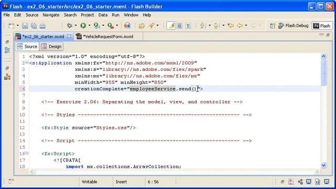Open the Navigate menu
The width and height of the screenshot is (336, 189).
[x=51, y=15]
